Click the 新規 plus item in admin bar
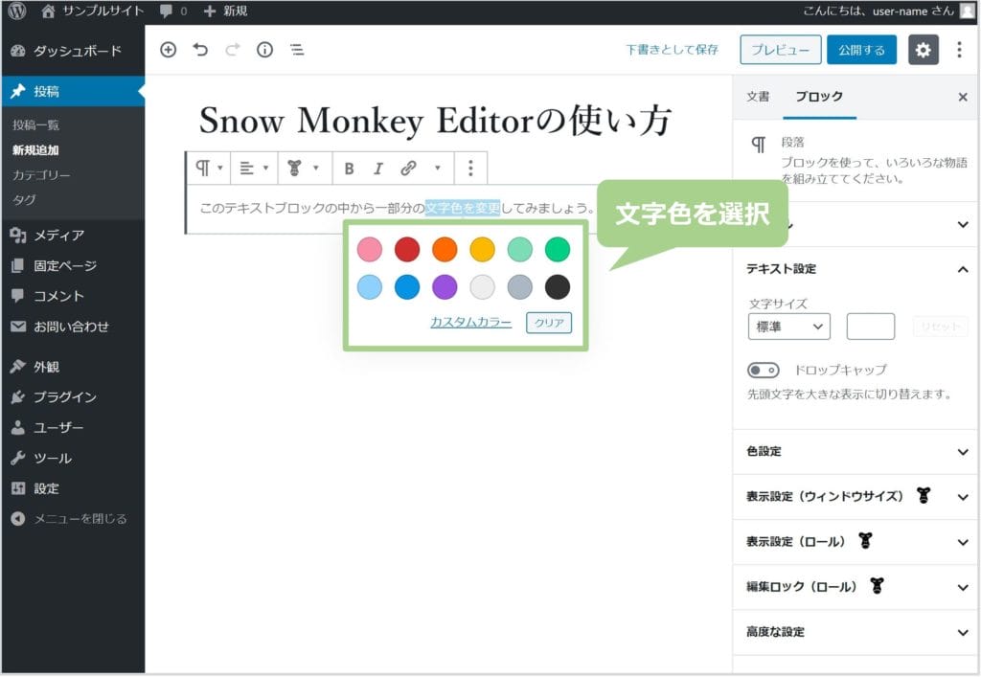This screenshot has width=981, height=677. point(226,11)
